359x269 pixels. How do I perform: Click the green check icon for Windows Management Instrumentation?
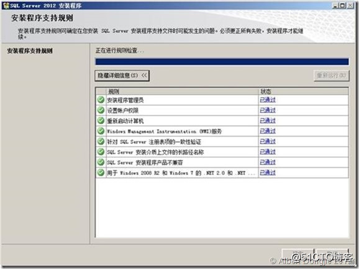pos(101,131)
